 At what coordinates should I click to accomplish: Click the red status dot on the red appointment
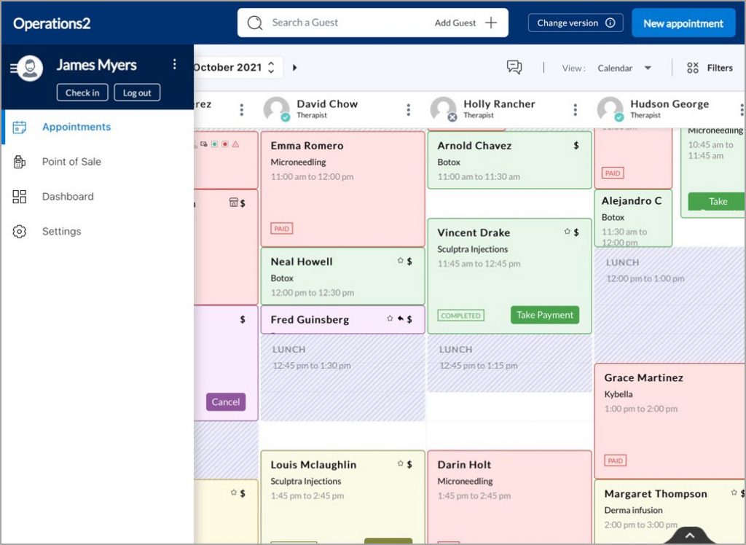(225, 144)
